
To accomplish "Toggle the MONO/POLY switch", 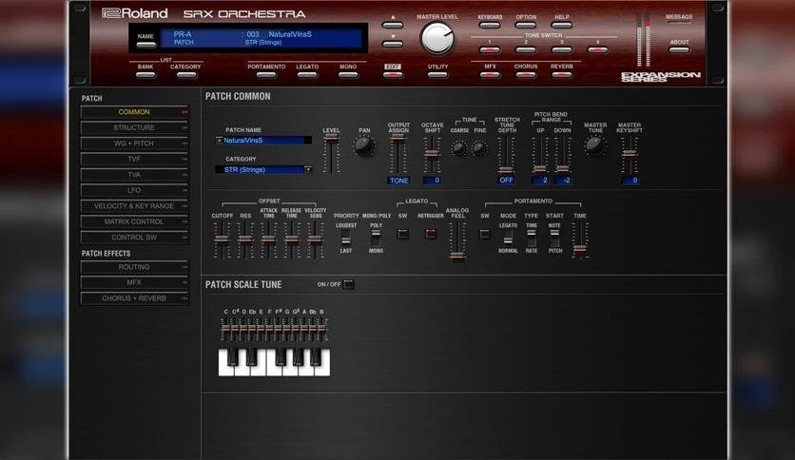I will point(376,239).
